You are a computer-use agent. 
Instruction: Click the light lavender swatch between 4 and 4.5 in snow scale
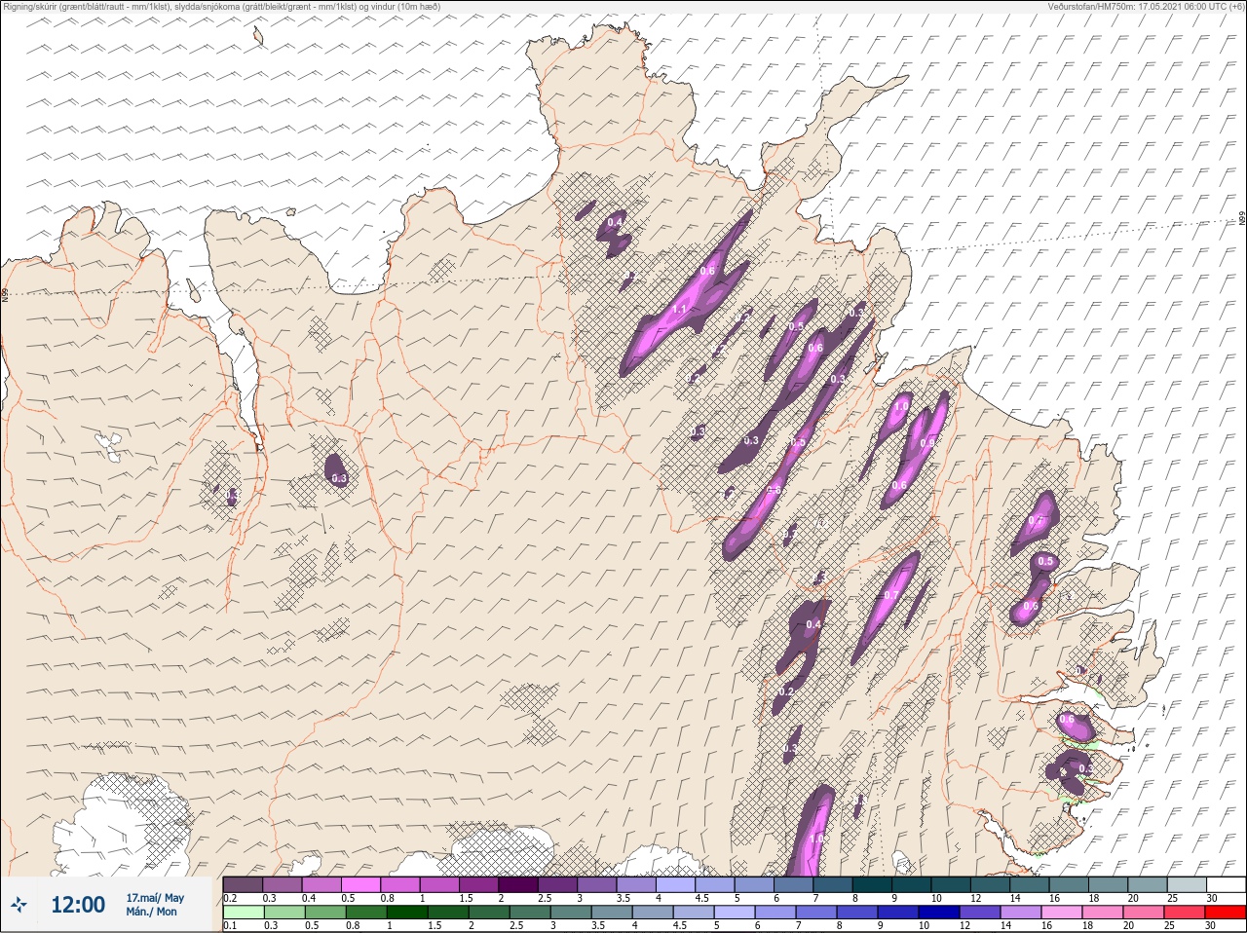675,884
